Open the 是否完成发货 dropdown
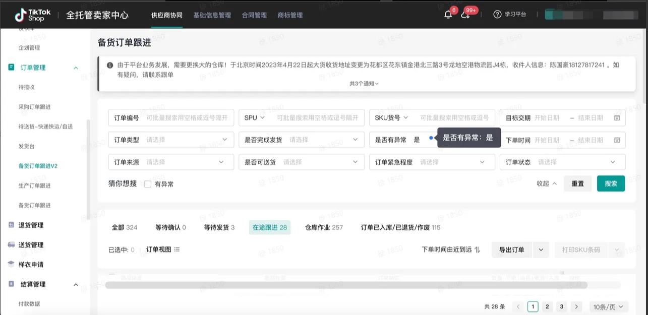The image size is (648, 315). pos(302,140)
